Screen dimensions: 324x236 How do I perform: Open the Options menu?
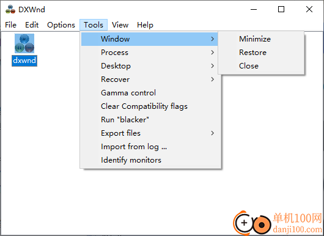(x=61, y=25)
